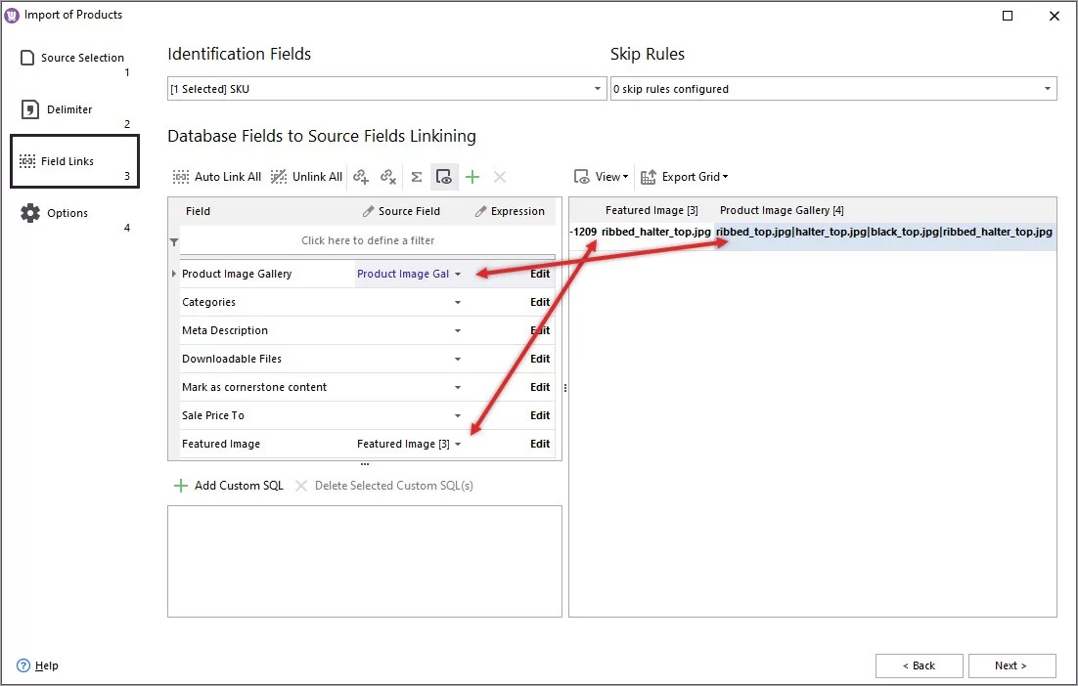Open the Identification Fields SKU dropdown
1078x686 pixels.
[598, 88]
